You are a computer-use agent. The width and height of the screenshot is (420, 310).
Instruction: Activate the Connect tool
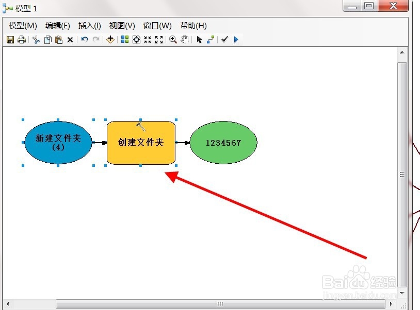point(211,40)
